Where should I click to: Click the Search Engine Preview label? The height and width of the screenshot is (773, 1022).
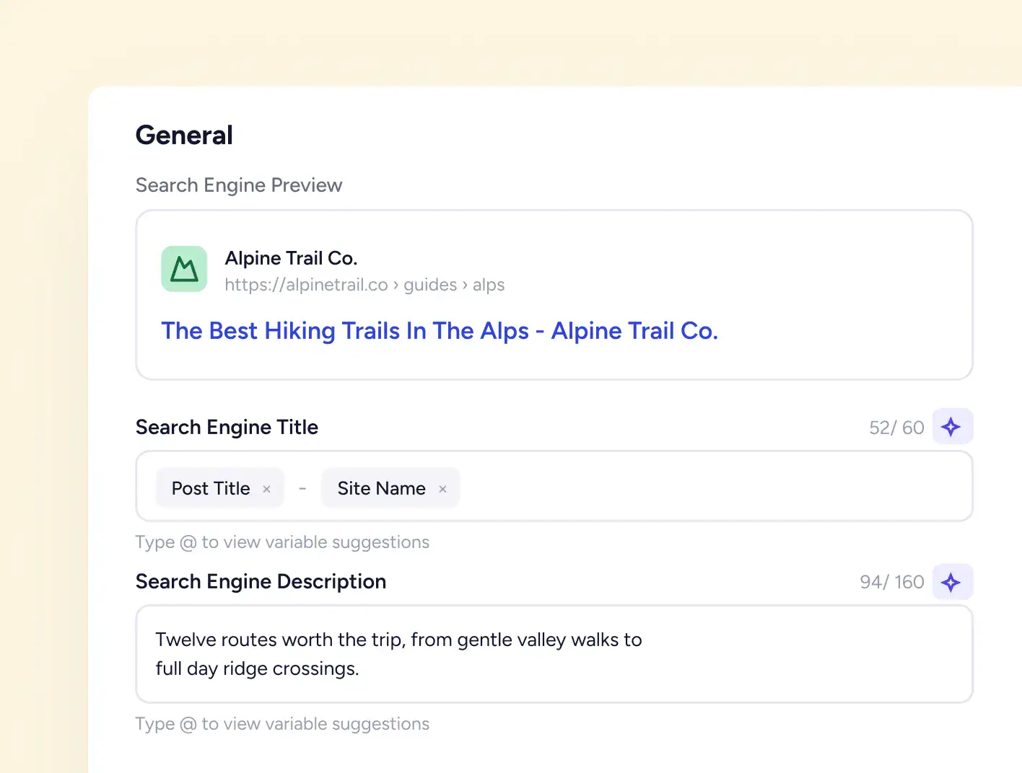pos(239,185)
